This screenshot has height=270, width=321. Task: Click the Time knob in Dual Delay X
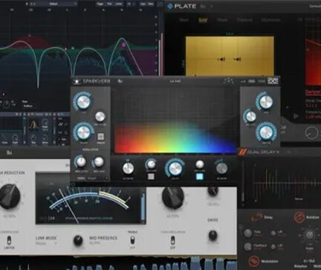coord(248,233)
